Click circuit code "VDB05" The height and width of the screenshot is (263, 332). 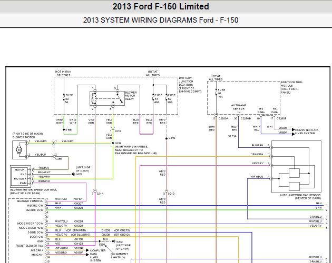282,128
